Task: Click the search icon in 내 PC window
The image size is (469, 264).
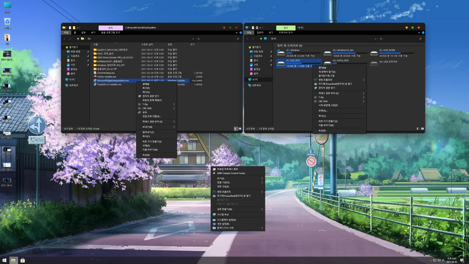Action: [420, 39]
